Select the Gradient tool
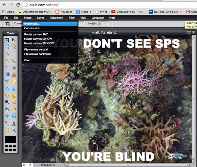The height and width of the screenshot is (167, 197). 7,74
